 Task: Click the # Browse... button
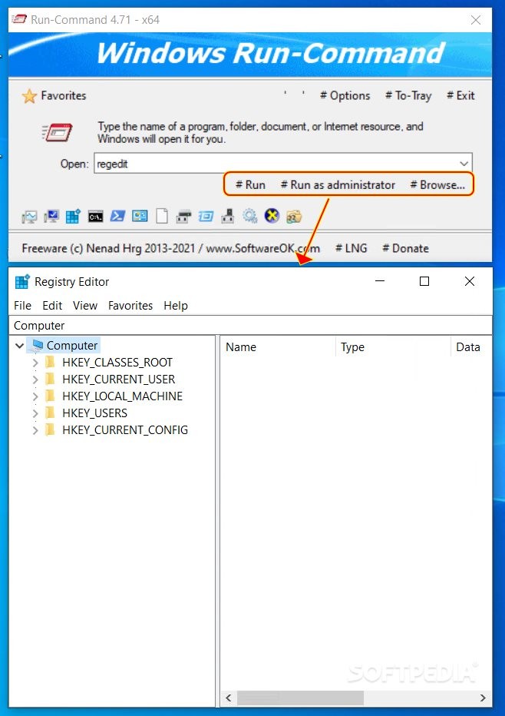pyautogui.click(x=437, y=184)
